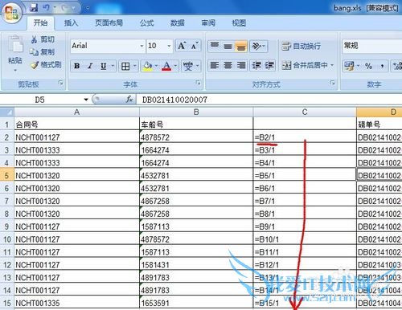402x310 pixels.
Task: Open the font size dropdown (10)
Action: [169, 46]
